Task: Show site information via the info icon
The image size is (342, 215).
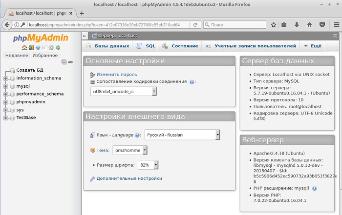Action: (x=17, y=25)
